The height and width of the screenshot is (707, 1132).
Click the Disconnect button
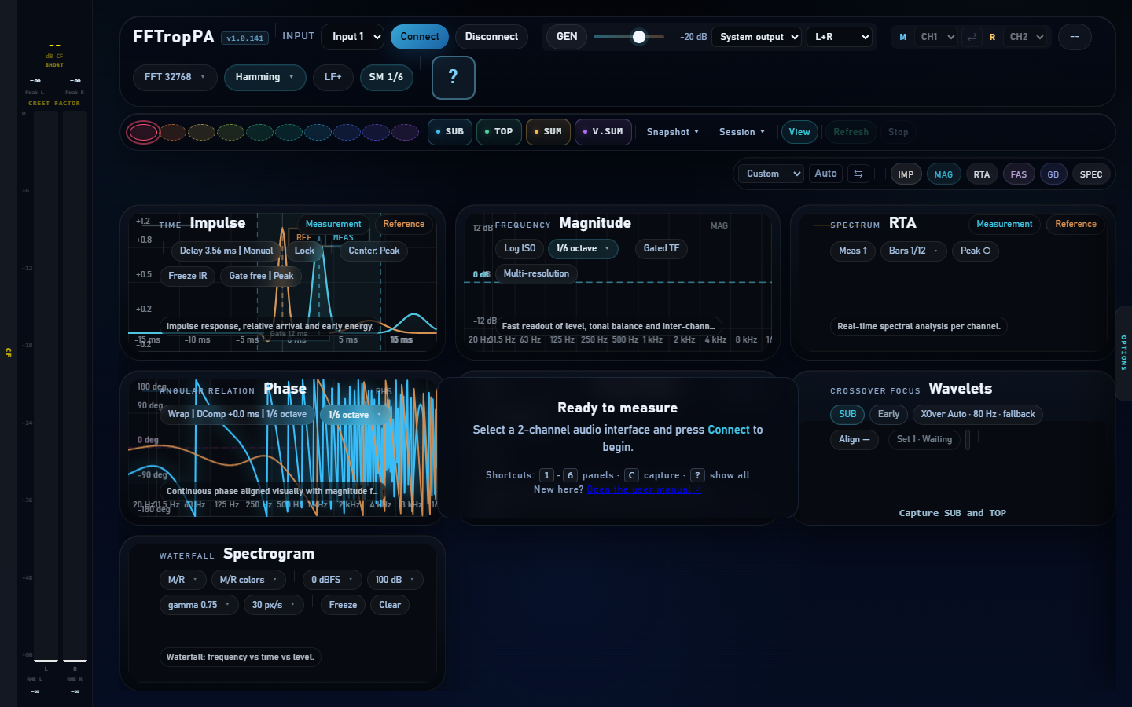click(x=491, y=37)
